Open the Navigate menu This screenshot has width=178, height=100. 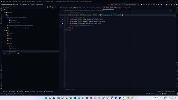pyautogui.click(x=15, y=2)
